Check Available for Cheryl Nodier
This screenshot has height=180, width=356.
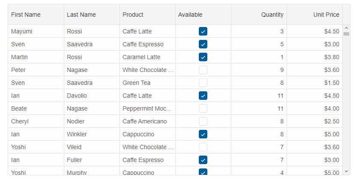pos(203,121)
